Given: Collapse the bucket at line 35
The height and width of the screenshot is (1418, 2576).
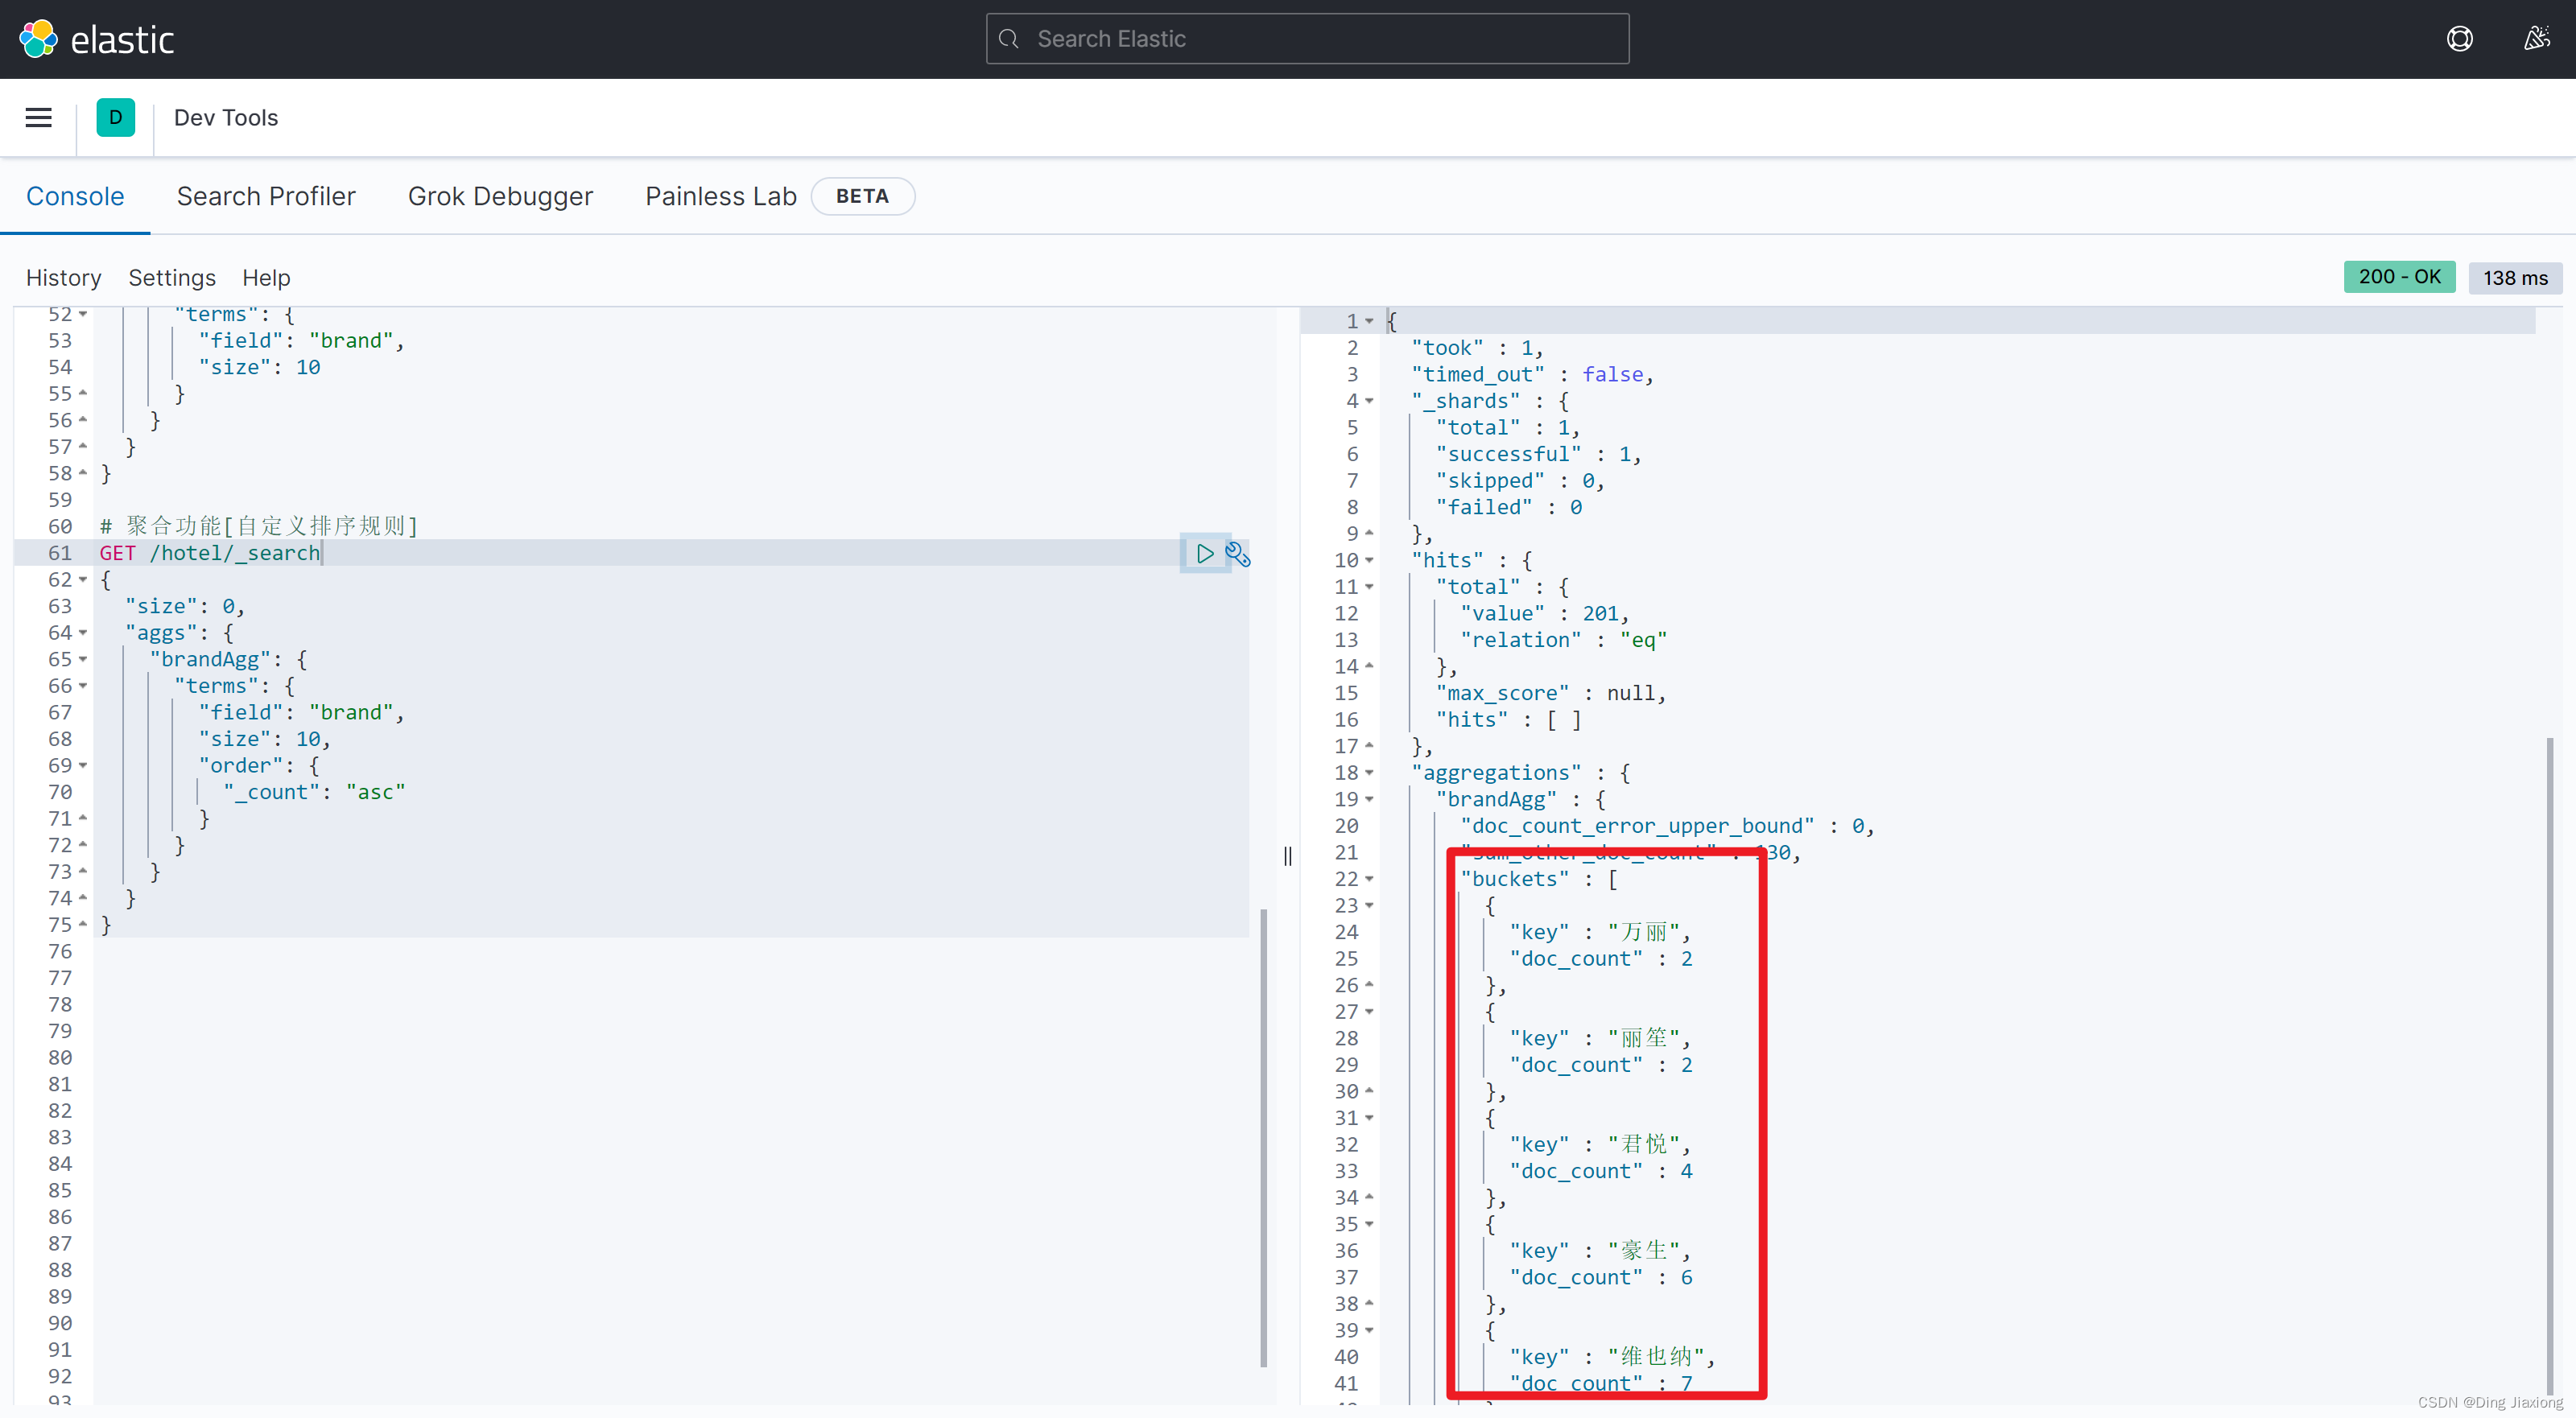Looking at the screenshot, I should [x=1370, y=1225].
